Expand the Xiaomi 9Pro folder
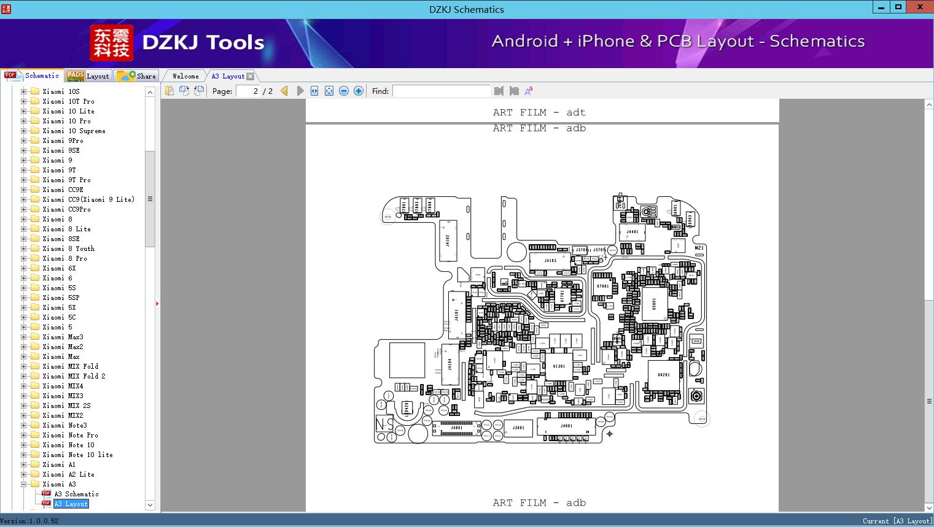Image resolution: width=934 pixels, height=527 pixels. (24, 140)
